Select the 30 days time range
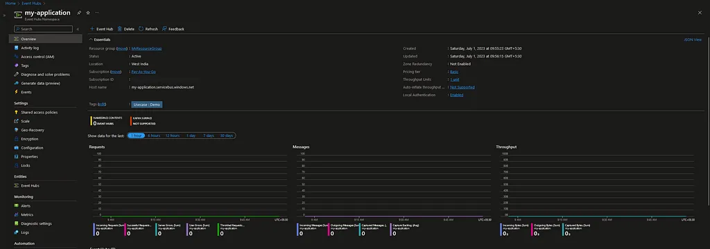 (x=227, y=136)
